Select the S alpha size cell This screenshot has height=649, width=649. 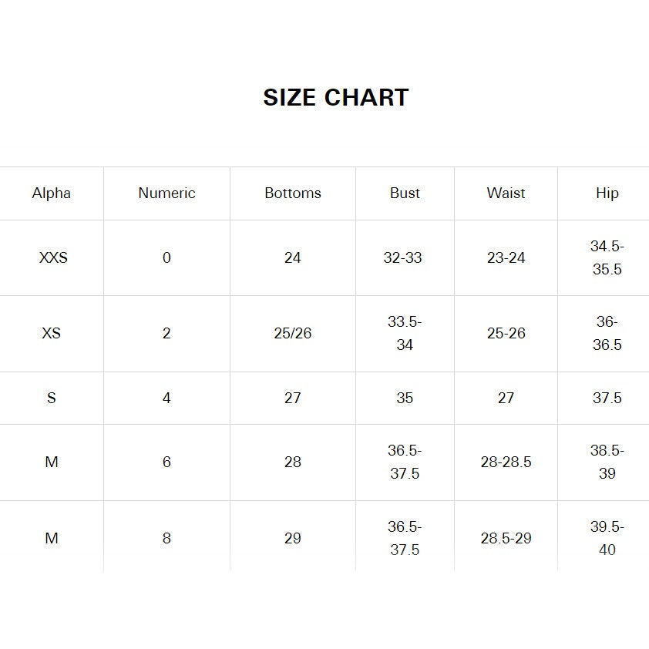pyautogui.click(x=52, y=398)
